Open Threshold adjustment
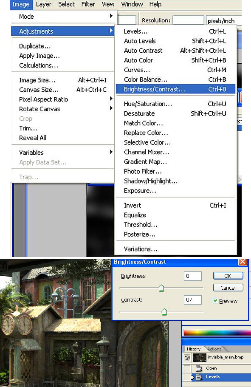The width and height of the screenshot is (251, 387). click(175, 225)
